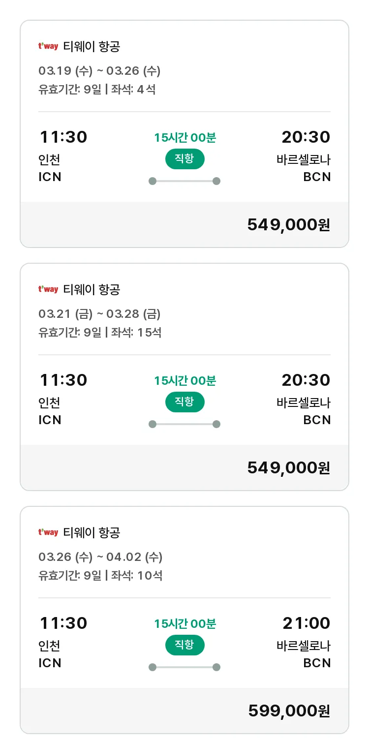Click the 15시간 00분 duration on the 03.19 flight
Image resolution: width=369 pixels, height=743 pixels.
185,138
